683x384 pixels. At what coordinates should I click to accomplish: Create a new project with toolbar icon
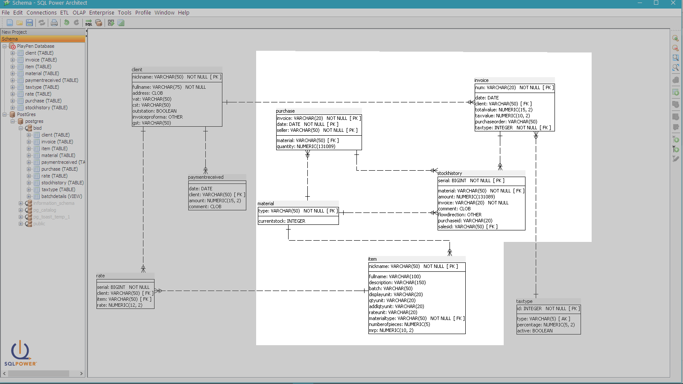click(10, 23)
